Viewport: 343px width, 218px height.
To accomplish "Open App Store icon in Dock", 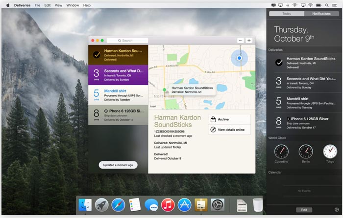I will pyautogui.click(x=184, y=205).
